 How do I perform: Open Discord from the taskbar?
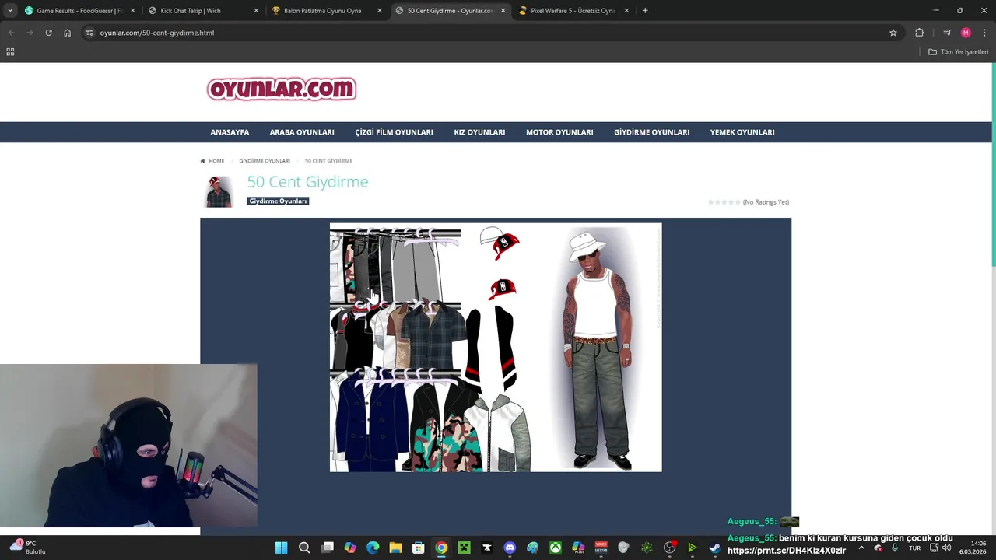click(x=510, y=548)
